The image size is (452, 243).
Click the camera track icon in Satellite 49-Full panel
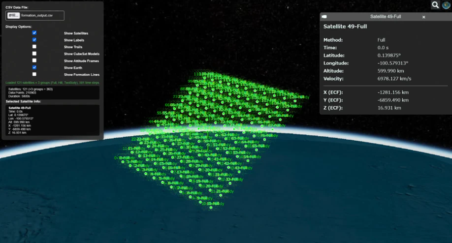[324, 17]
